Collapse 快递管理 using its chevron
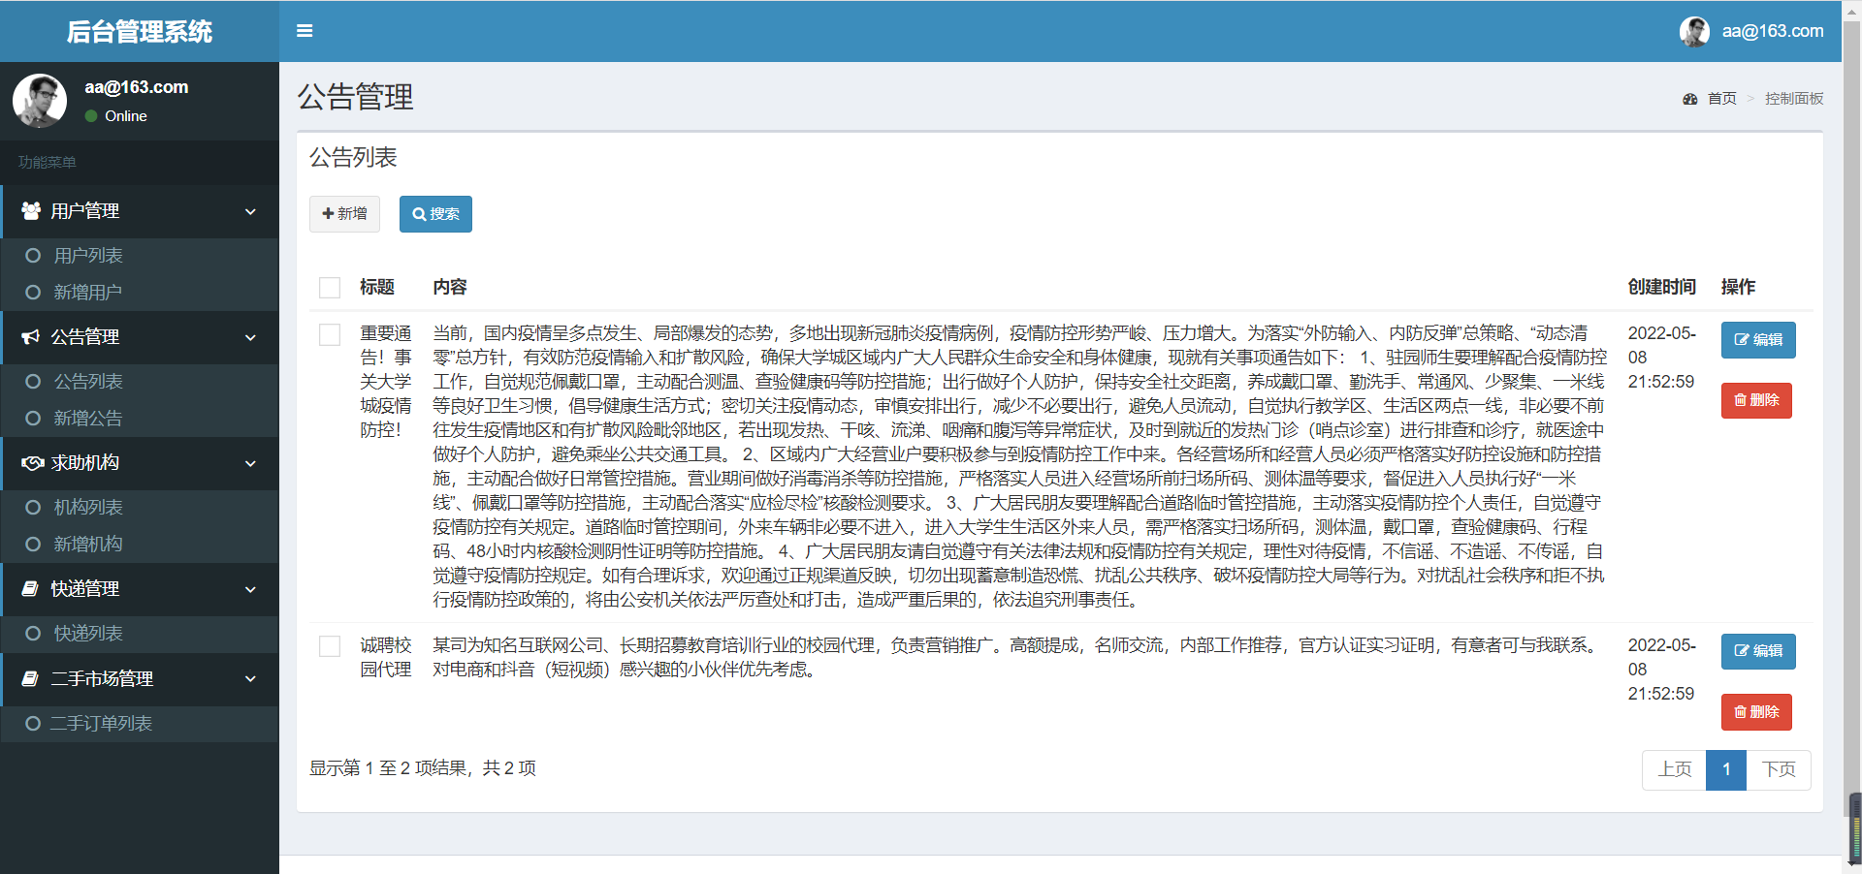Image resolution: width=1862 pixels, height=874 pixels. [x=250, y=589]
